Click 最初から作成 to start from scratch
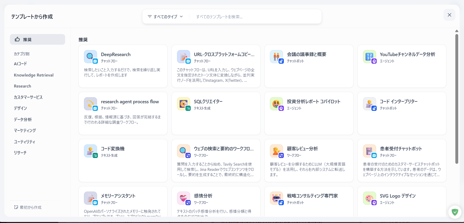 pyautogui.click(x=28, y=207)
